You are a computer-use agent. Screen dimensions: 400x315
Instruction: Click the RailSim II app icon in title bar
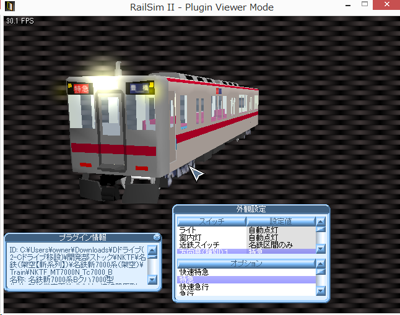click(x=10, y=6)
